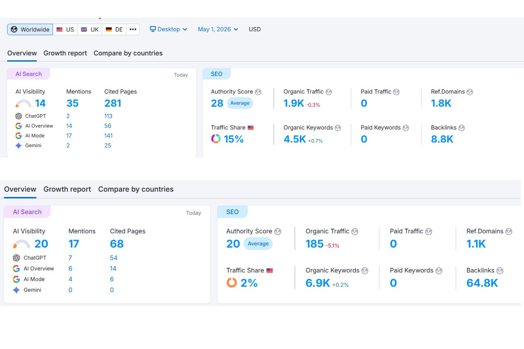Click globe icon next to lower Authority Score
This screenshot has width=524, height=349.
[x=278, y=232]
